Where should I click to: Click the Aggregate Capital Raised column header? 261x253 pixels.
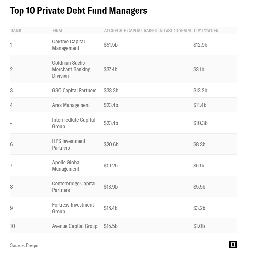[147, 31]
